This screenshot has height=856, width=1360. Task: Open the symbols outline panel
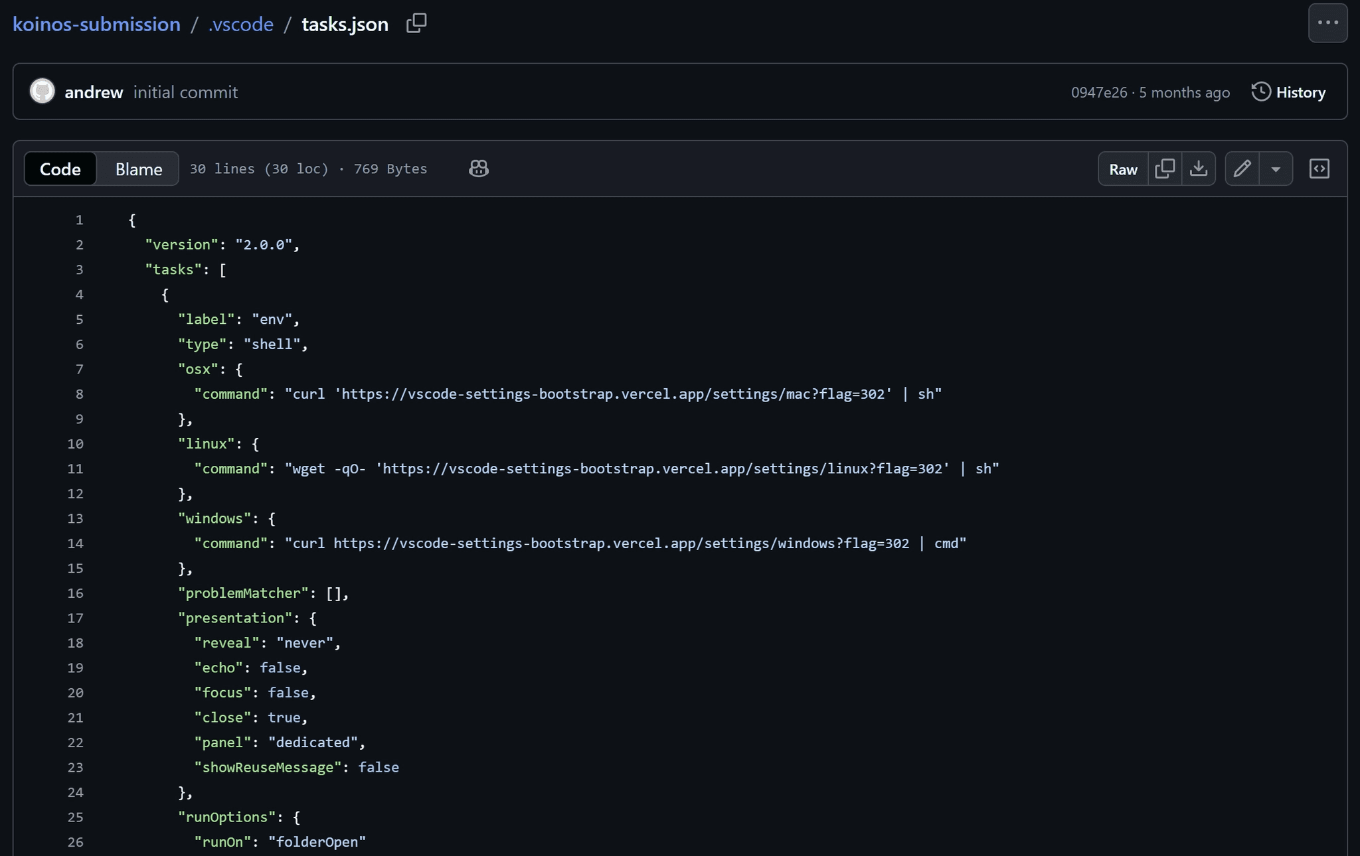click(x=1320, y=169)
